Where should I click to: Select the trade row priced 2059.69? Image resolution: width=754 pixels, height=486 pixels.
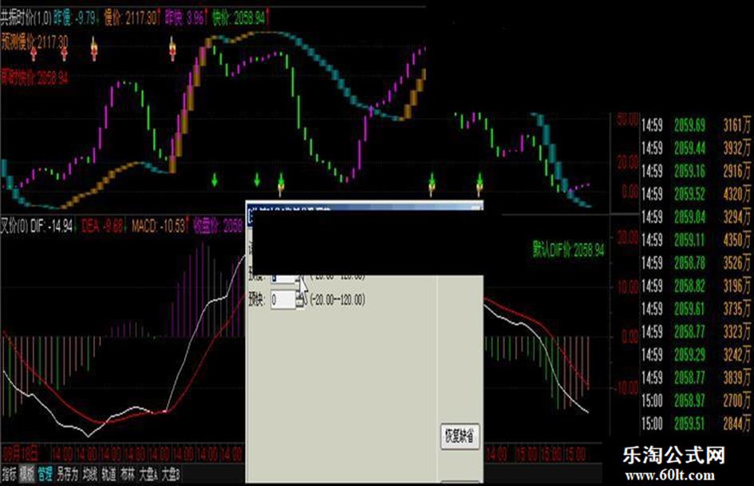tap(696, 125)
